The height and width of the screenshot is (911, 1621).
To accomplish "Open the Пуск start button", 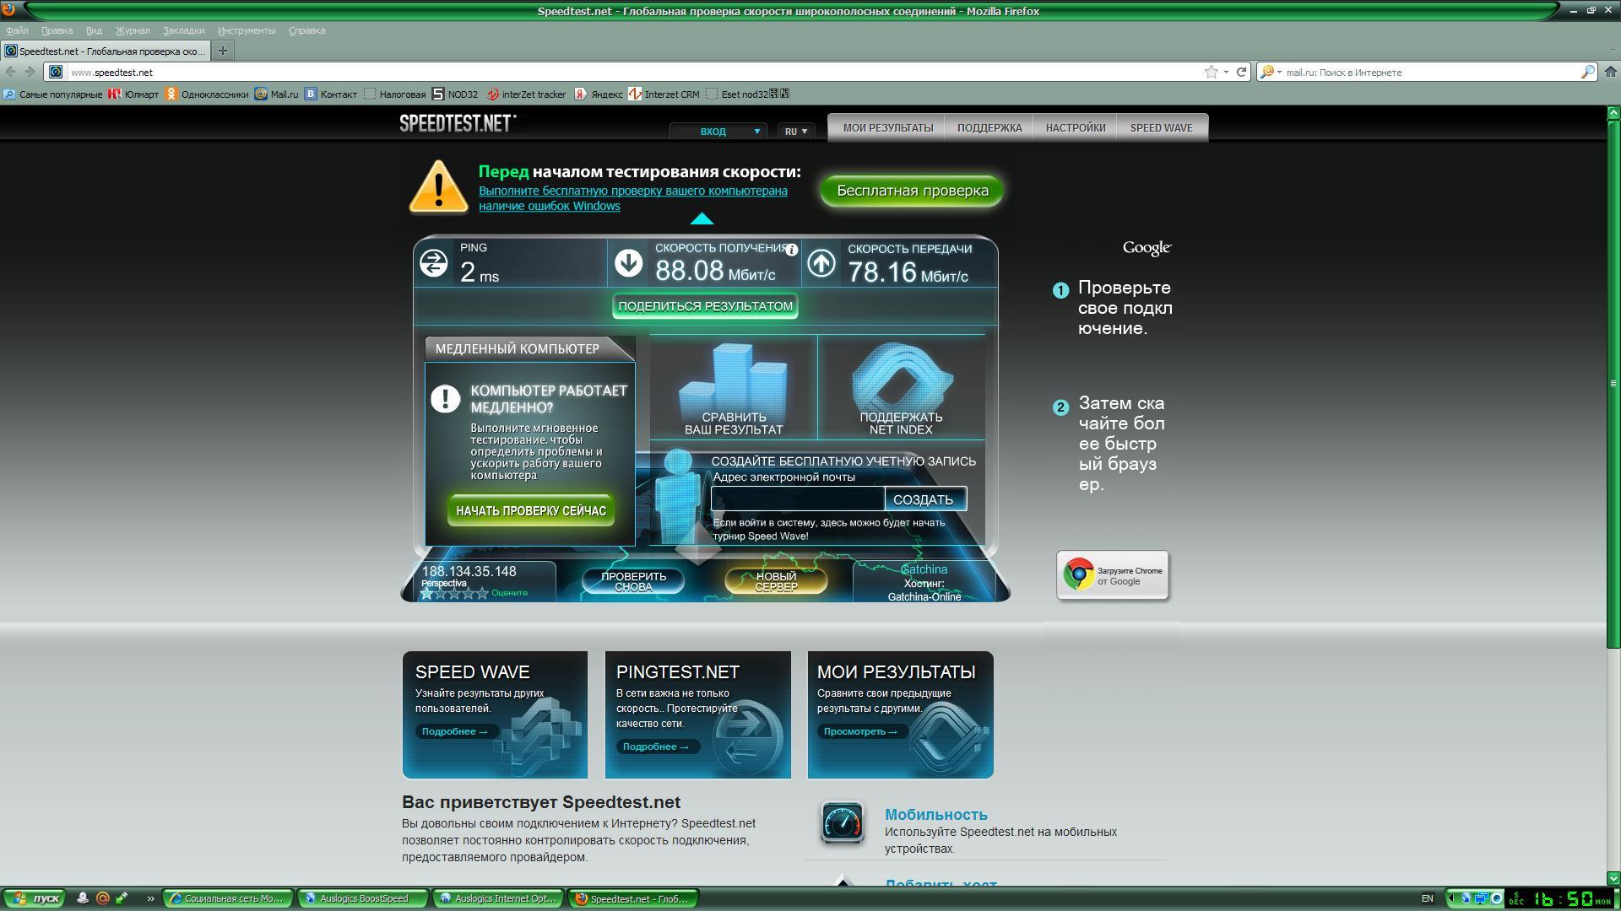I will (35, 898).
